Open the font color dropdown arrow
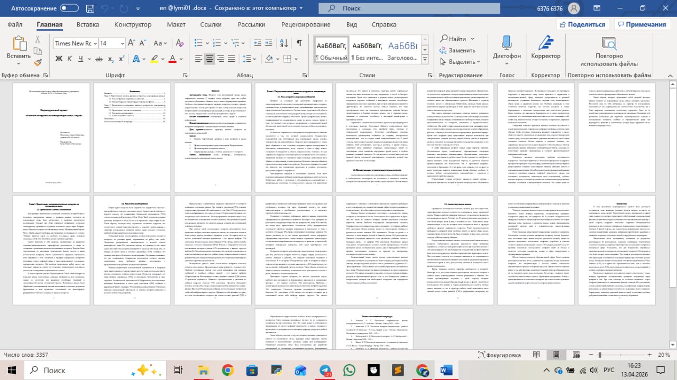 [180, 59]
